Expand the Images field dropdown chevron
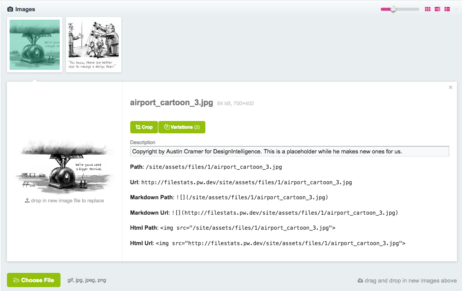This screenshot has width=462, height=291. click(x=456, y=9)
